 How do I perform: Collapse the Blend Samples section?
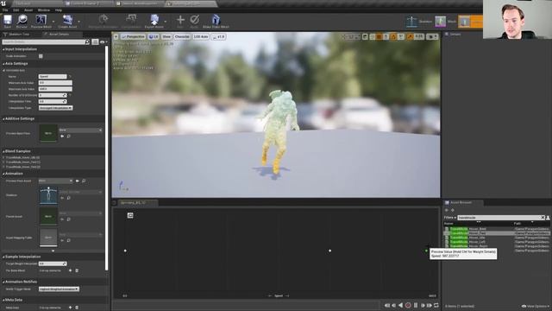[x=3, y=151]
